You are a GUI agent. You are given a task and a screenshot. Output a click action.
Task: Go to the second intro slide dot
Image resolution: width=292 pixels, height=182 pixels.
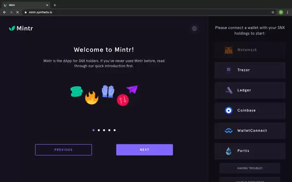point(99,130)
